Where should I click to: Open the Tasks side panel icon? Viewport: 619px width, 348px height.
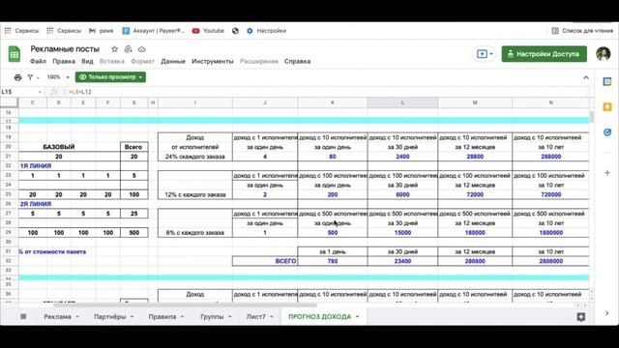pyautogui.click(x=607, y=132)
